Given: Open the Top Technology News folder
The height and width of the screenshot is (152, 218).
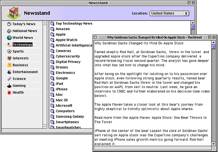Looking at the screenshot, I should pyautogui.click(x=74, y=23).
